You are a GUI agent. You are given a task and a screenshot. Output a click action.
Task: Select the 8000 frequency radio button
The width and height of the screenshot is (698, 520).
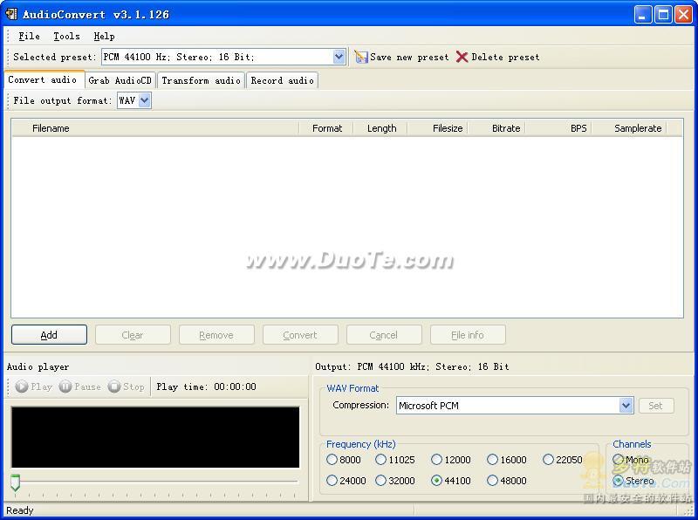tap(332, 460)
